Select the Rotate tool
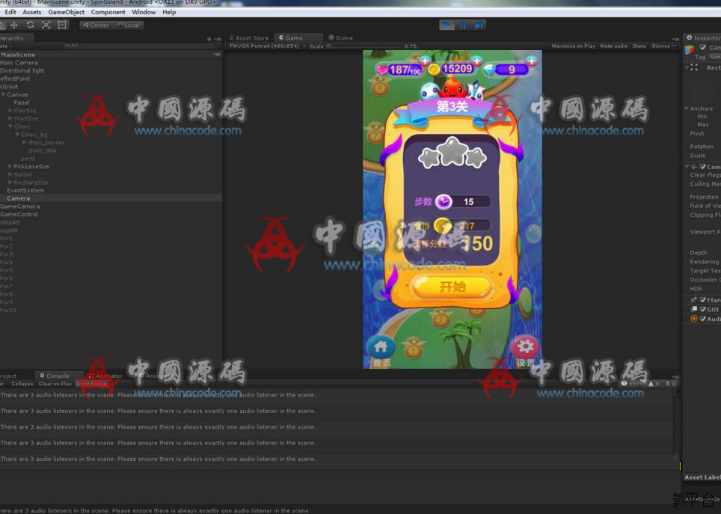Screen dimensions: 721x514 tap(30, 25)
